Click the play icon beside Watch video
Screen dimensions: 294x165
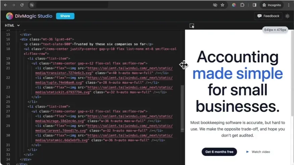247,152
